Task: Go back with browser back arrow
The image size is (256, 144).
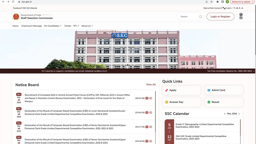Action: click(x=3, y=2)
